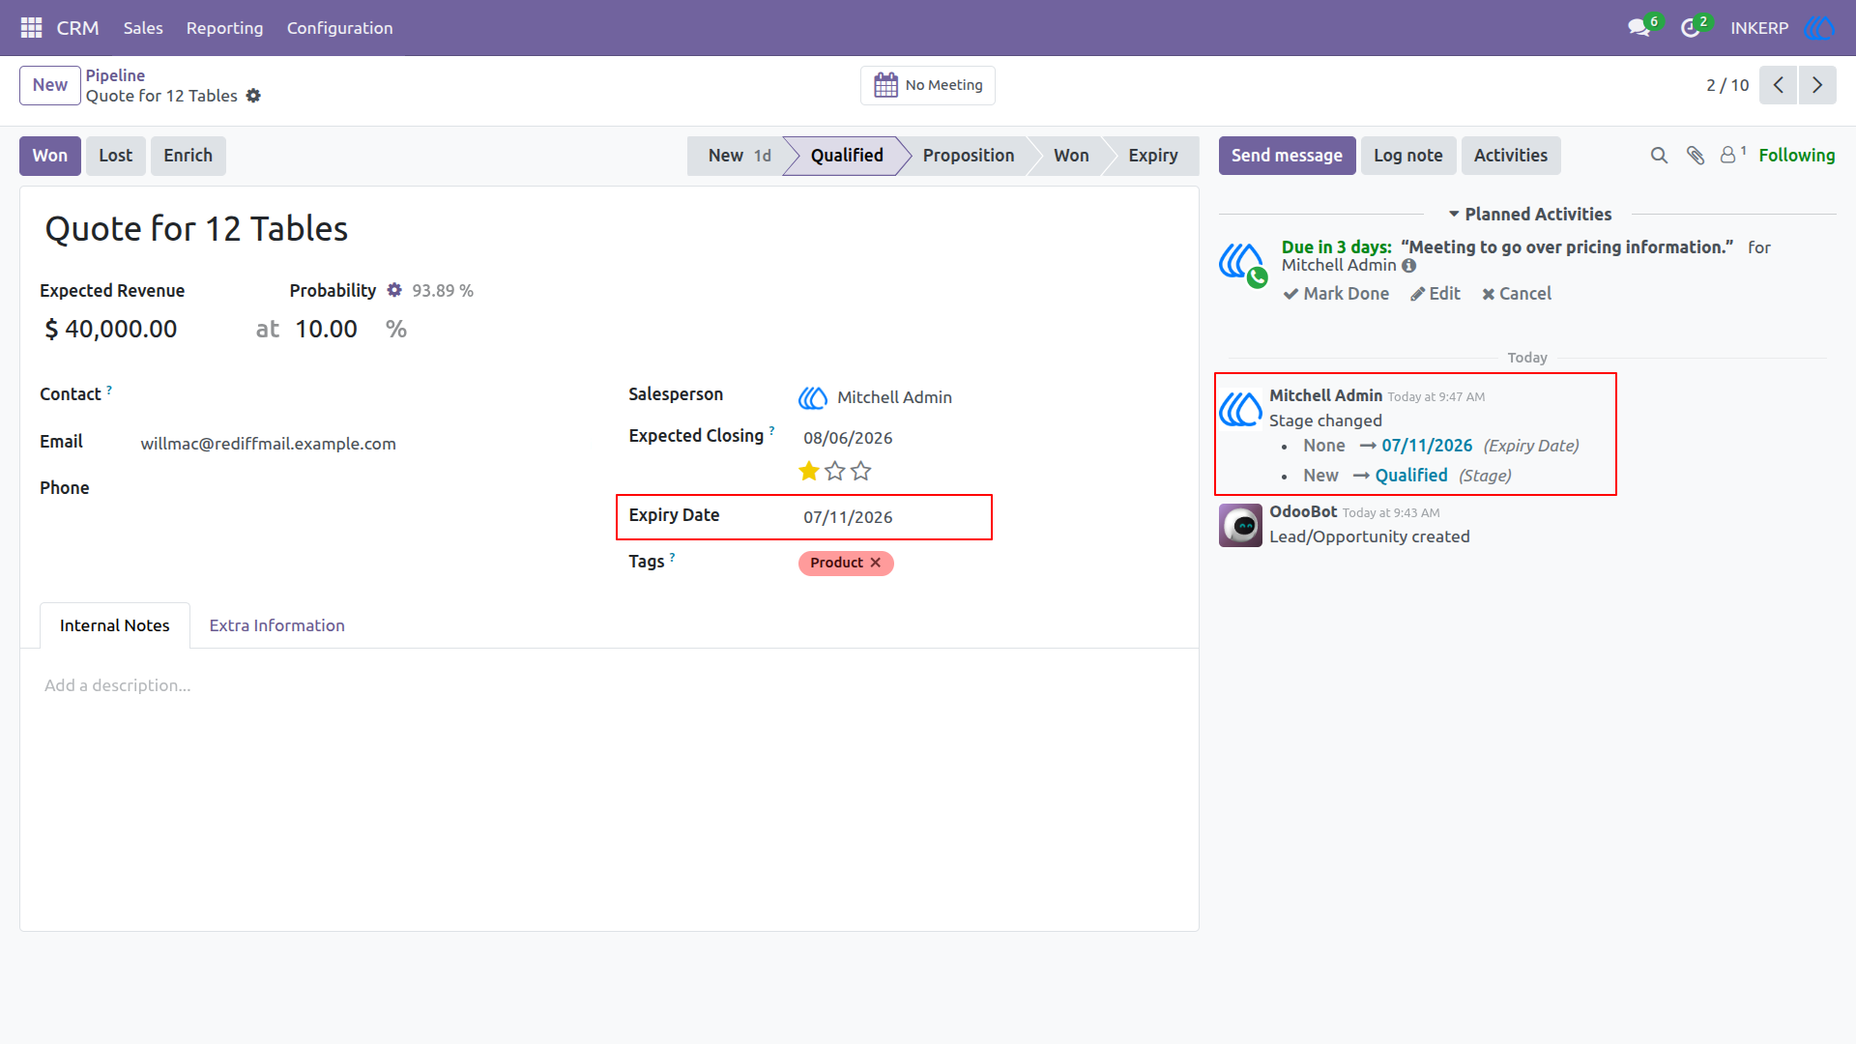Select the Internal Notes tab

click(x=115, y=625)
